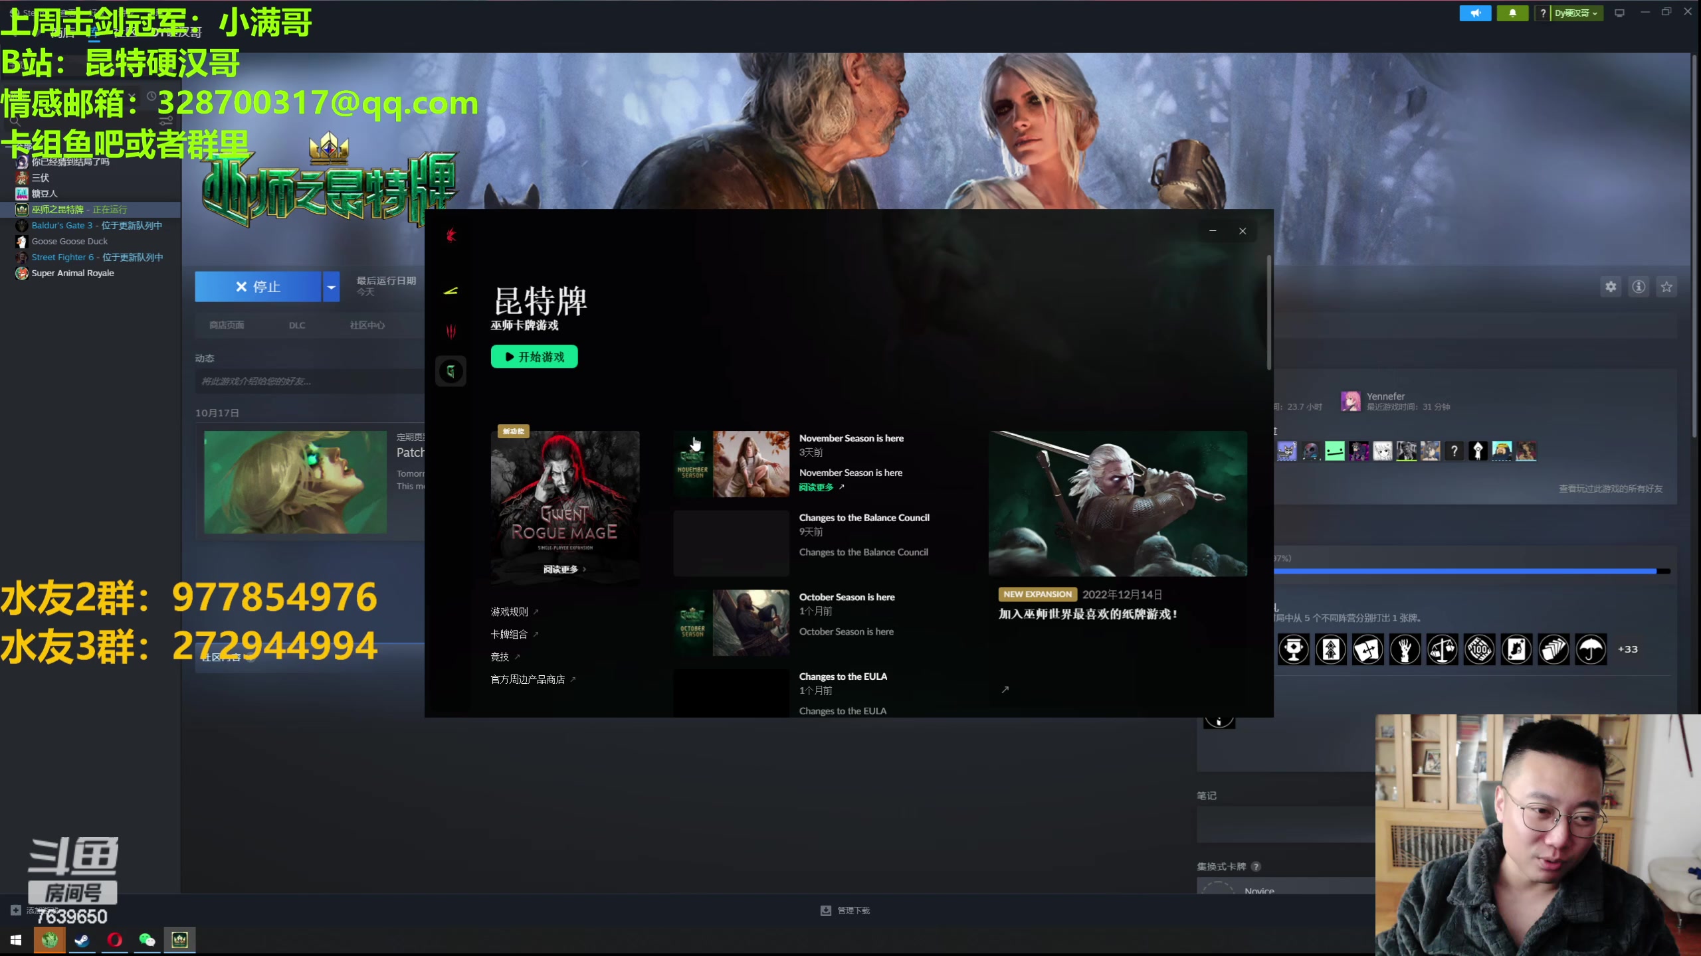Open trading cards help question icon

pyautogui.click(x=1256, y=866)
